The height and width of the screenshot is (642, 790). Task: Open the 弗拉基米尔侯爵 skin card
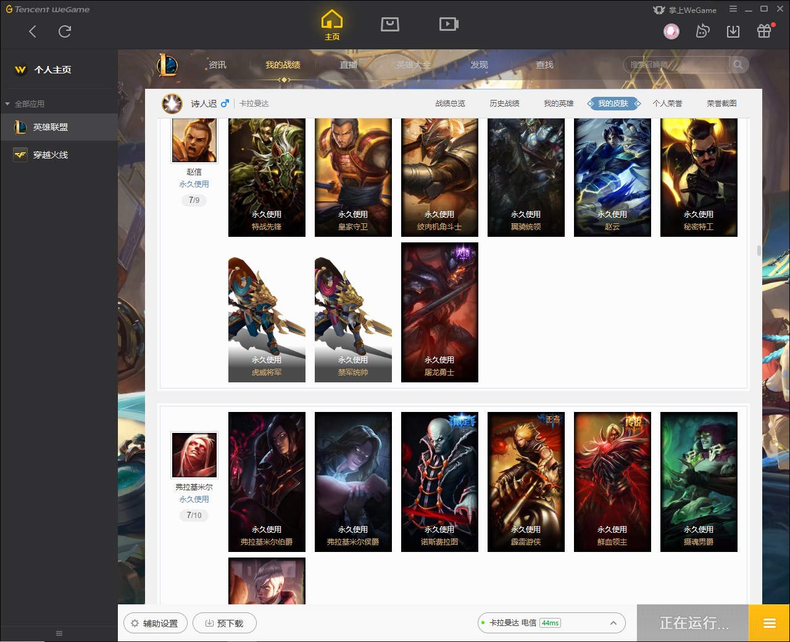click(353, 482)
